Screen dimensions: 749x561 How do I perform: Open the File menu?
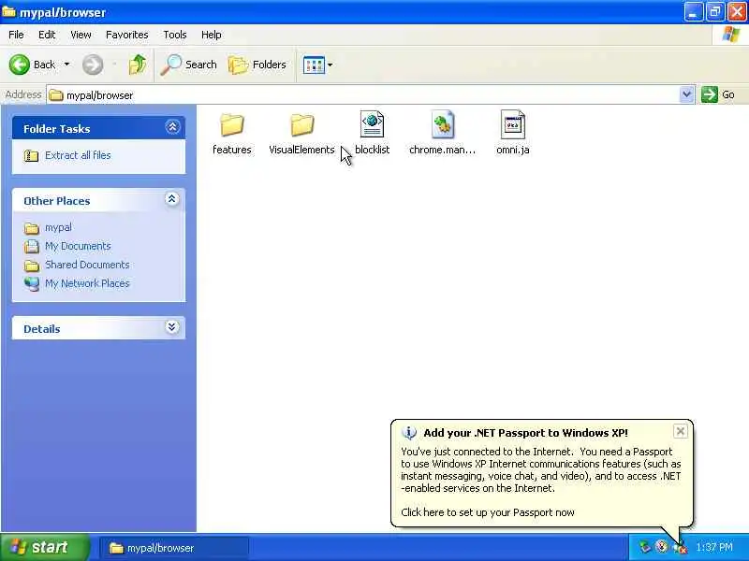point(16,35)
